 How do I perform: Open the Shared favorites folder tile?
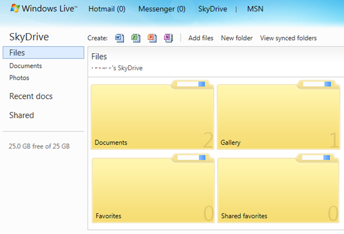coord(278,190)
